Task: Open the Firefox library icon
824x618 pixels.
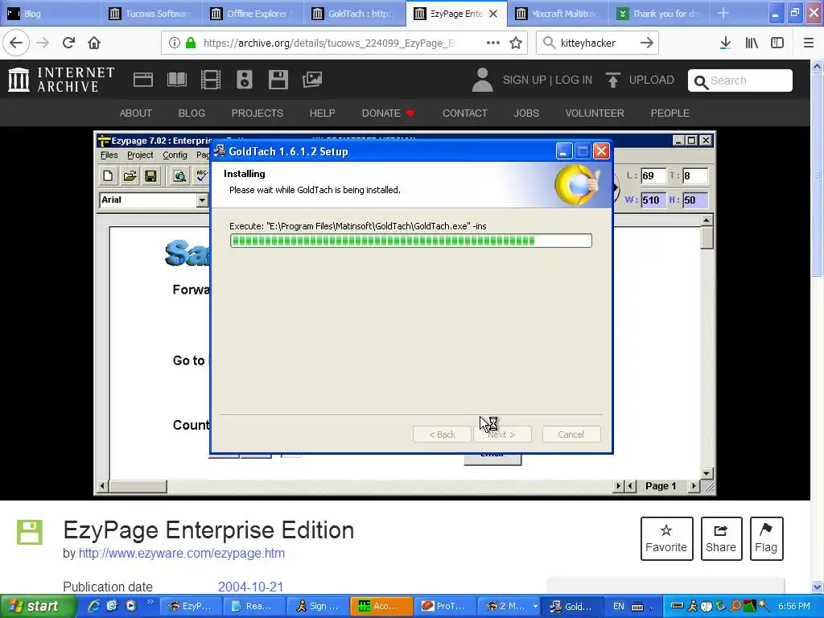Action: coord(752,43)
